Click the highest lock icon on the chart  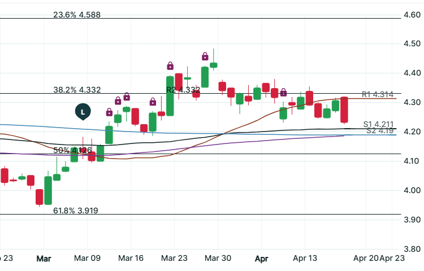point(205,56)
